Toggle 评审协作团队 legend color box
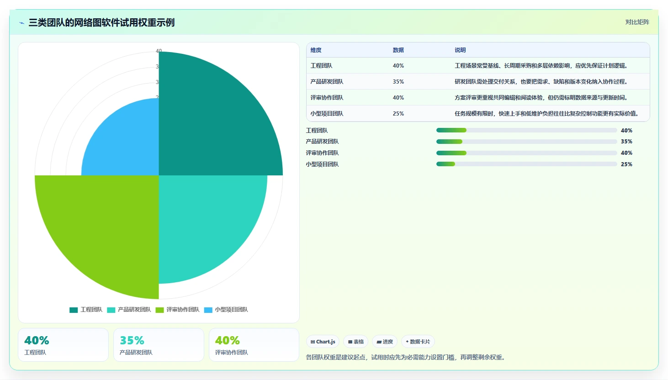 159,310
